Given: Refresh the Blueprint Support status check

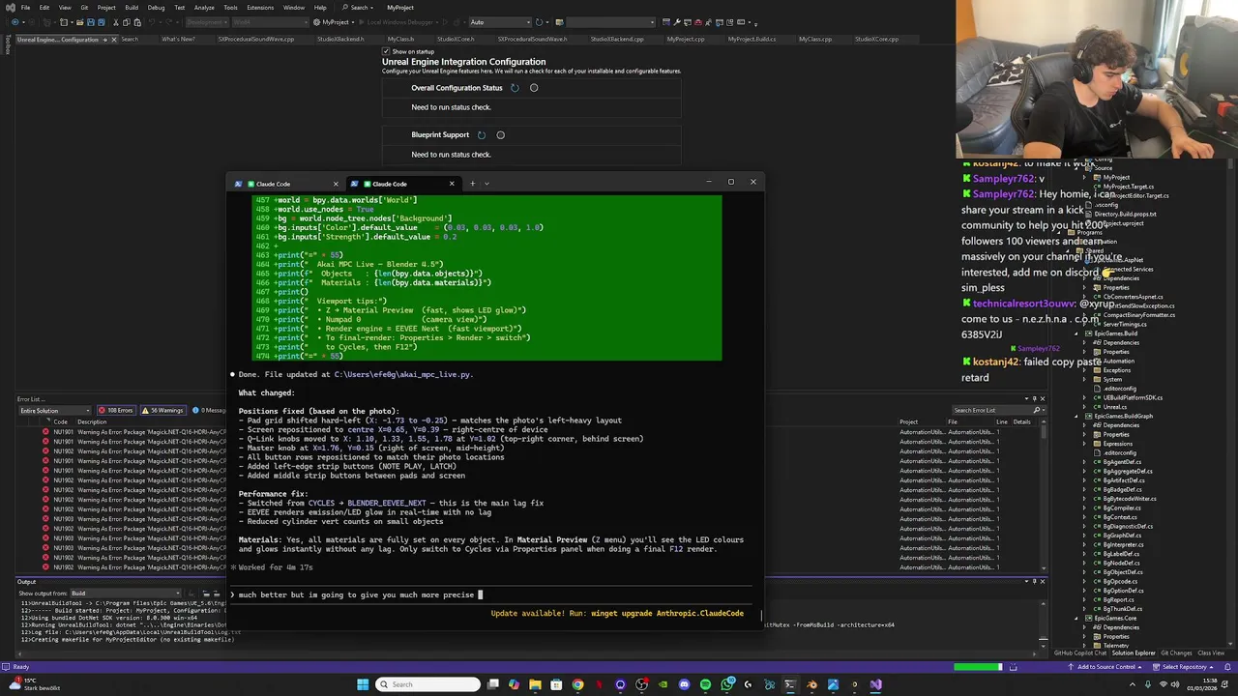Looking at the screenshot, I should (482, 135).
